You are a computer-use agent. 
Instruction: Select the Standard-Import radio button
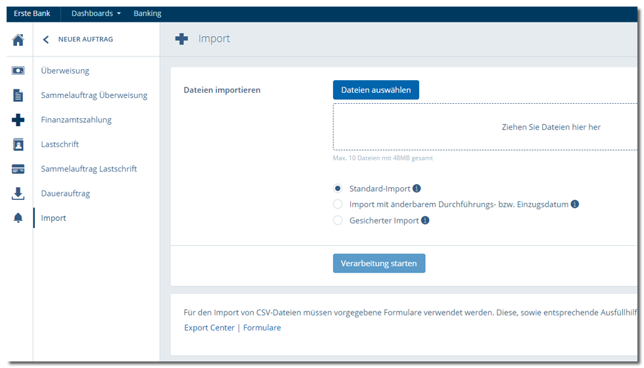click(x=338, y=189)
